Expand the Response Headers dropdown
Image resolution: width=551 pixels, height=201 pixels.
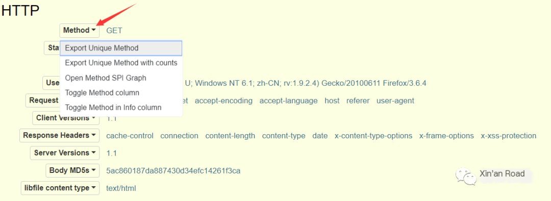click(59, 135)
